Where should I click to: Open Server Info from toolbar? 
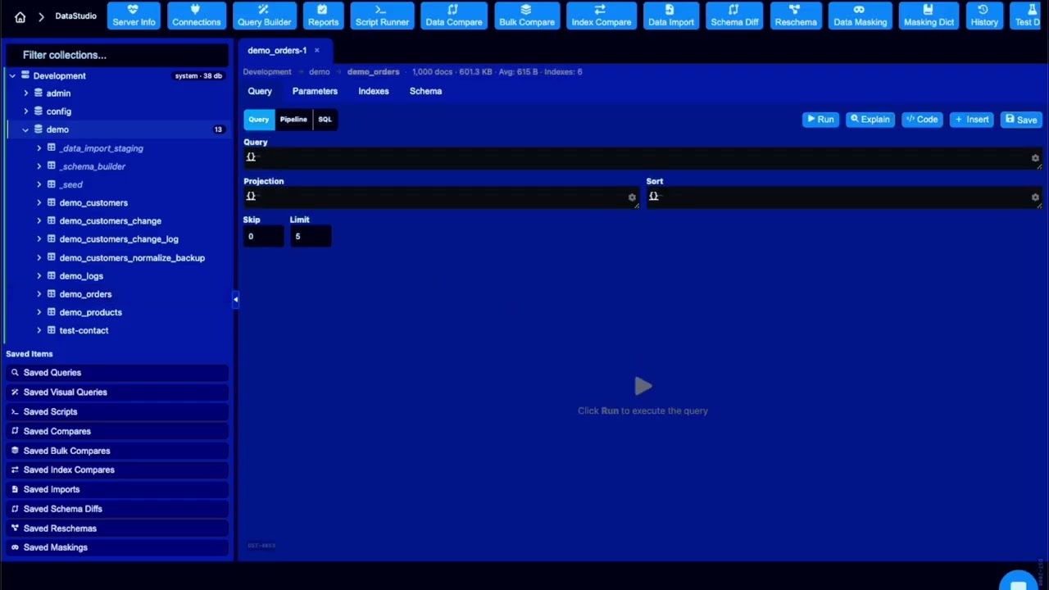coord(134,16)
